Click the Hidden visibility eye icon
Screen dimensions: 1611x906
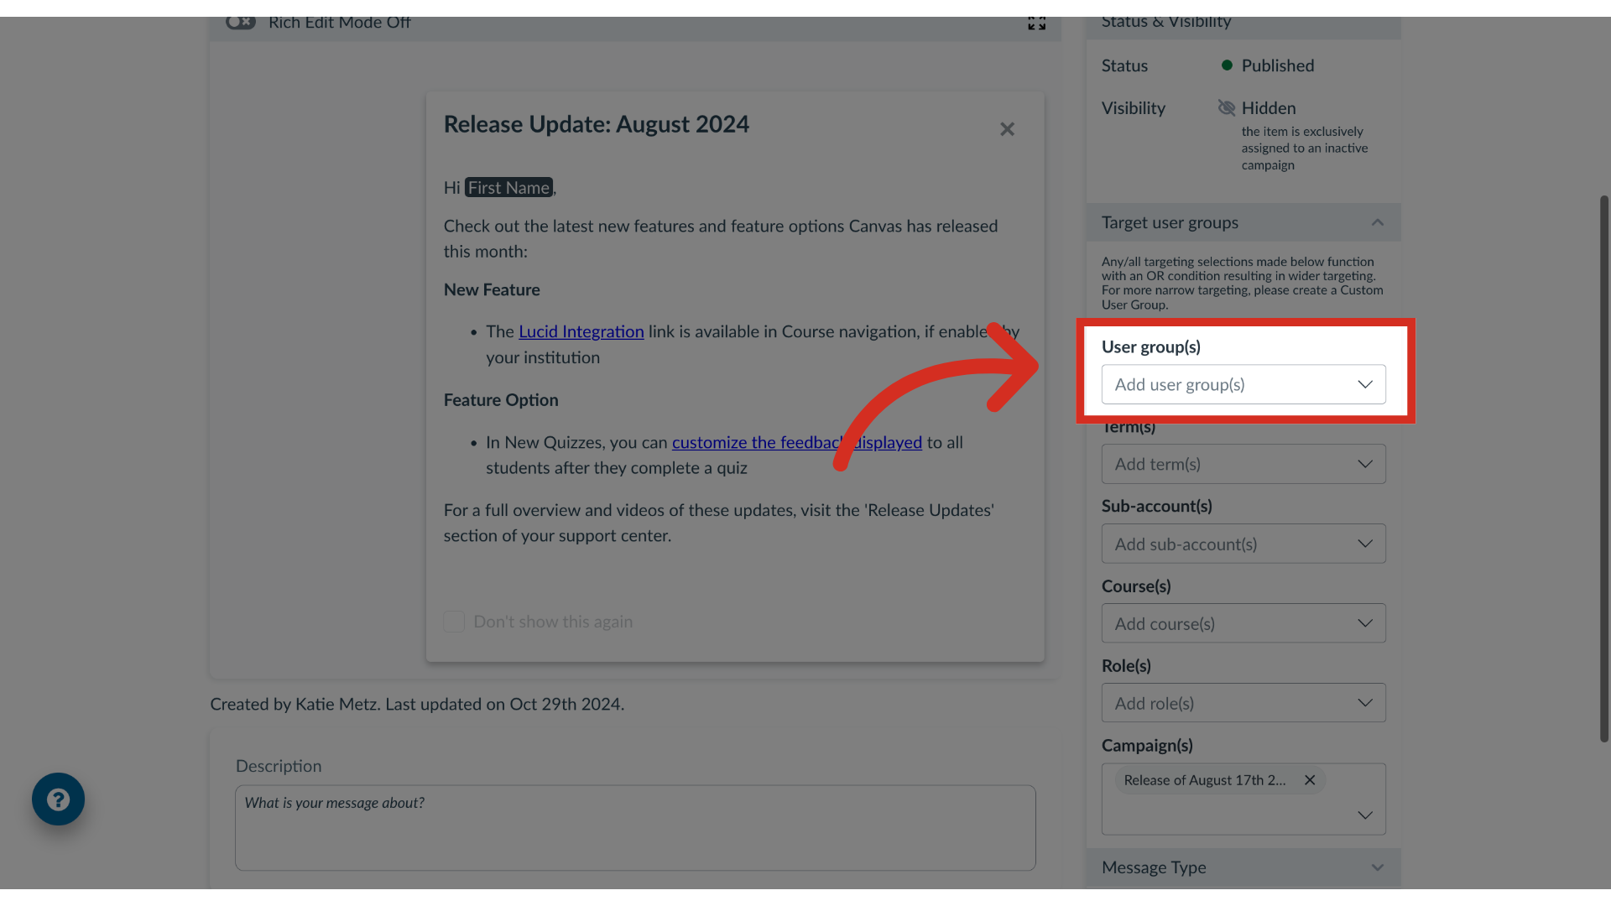[1227, 108]
